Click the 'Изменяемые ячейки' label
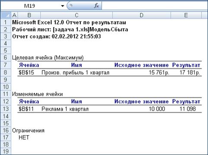Screen dimensions: 208x155 point(38,94)
